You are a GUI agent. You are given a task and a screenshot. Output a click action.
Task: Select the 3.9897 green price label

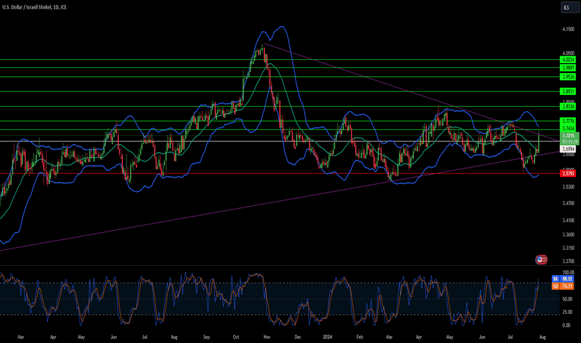click(x=568, y=68)
